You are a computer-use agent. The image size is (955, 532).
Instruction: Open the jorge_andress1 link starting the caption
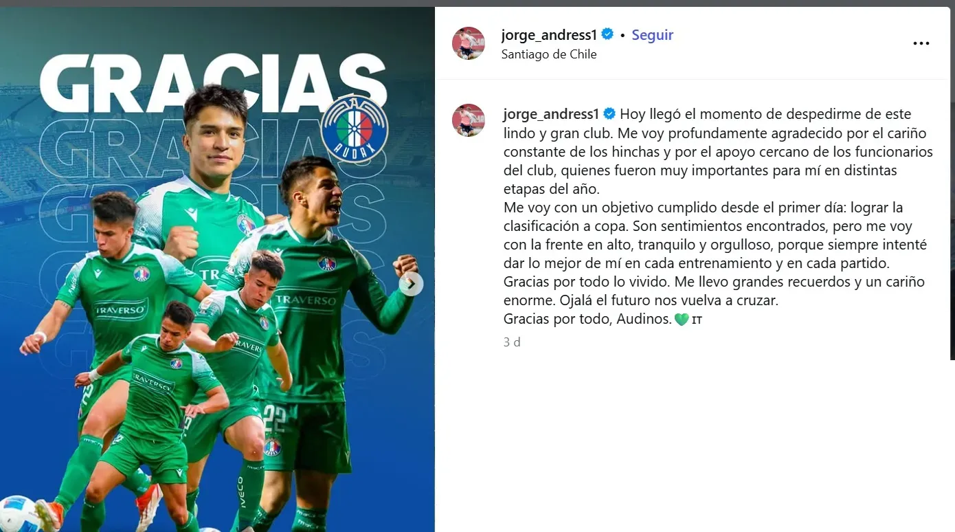coord(551,113)
